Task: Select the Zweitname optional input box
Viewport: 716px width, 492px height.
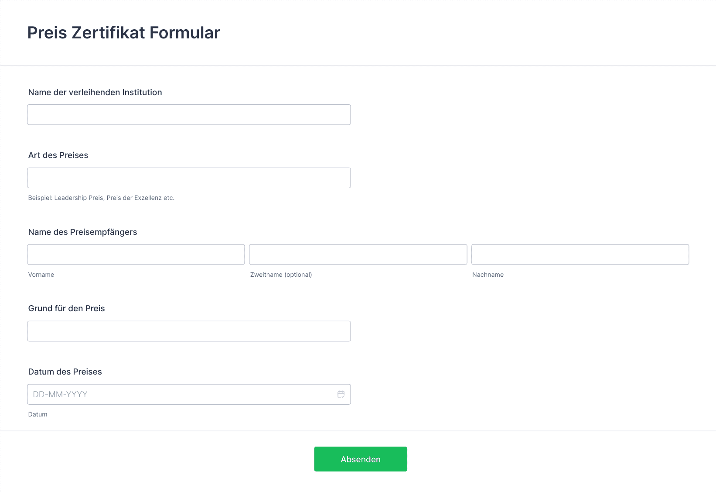Action: point(358,255)
